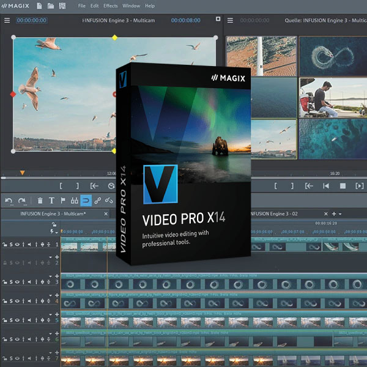Click the 00:00:08:00 duration timecode
Screen dimensions: 367x367
[185, 20]
